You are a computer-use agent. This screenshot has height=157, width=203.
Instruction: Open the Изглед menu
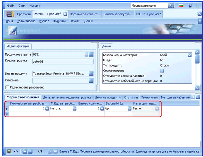44,21
